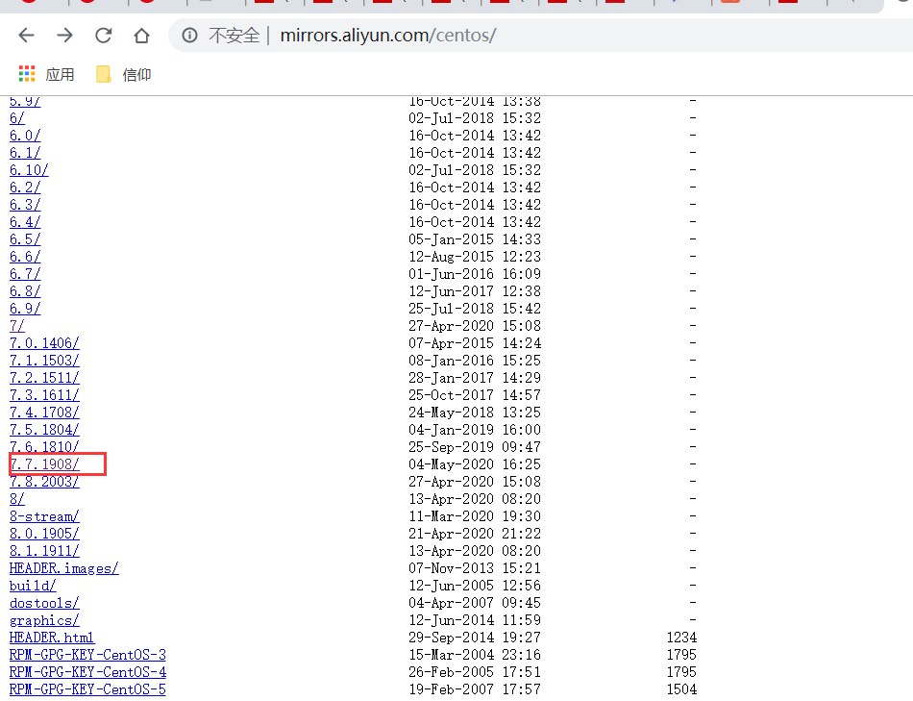Click the date 04-May-2020 16:25
This screenshot has width=913, height=701.
[x=475, y=464]
